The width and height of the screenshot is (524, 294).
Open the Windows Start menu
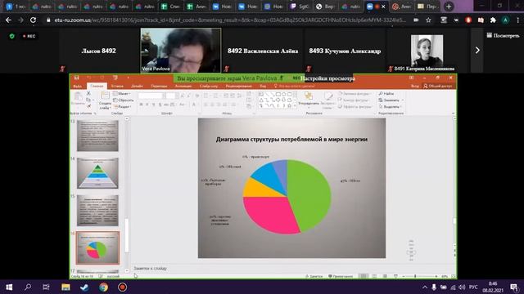[9, 287]
